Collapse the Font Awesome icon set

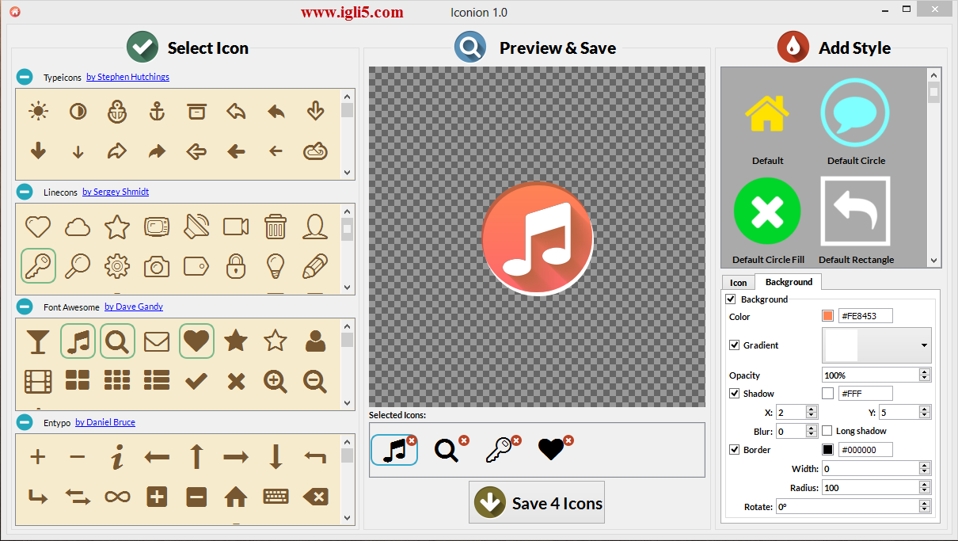(25, 307)
